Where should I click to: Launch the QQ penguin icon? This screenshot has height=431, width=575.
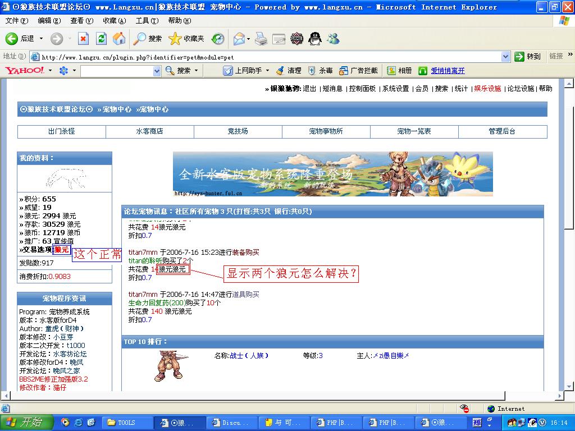315,39
